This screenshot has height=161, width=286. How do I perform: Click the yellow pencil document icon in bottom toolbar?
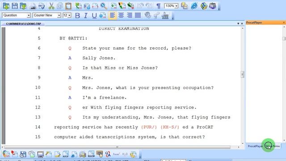57,154
